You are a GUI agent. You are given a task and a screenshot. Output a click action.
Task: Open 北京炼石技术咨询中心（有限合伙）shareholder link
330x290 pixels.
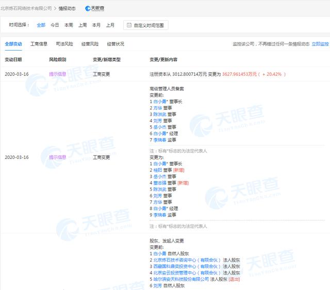pos(187,260)
